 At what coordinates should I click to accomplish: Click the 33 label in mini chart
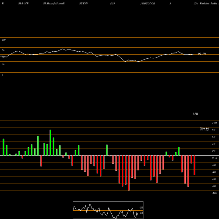[141, 213]
